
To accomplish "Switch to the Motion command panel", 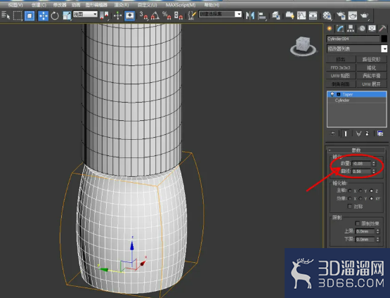I will click(x=362, y=29).
